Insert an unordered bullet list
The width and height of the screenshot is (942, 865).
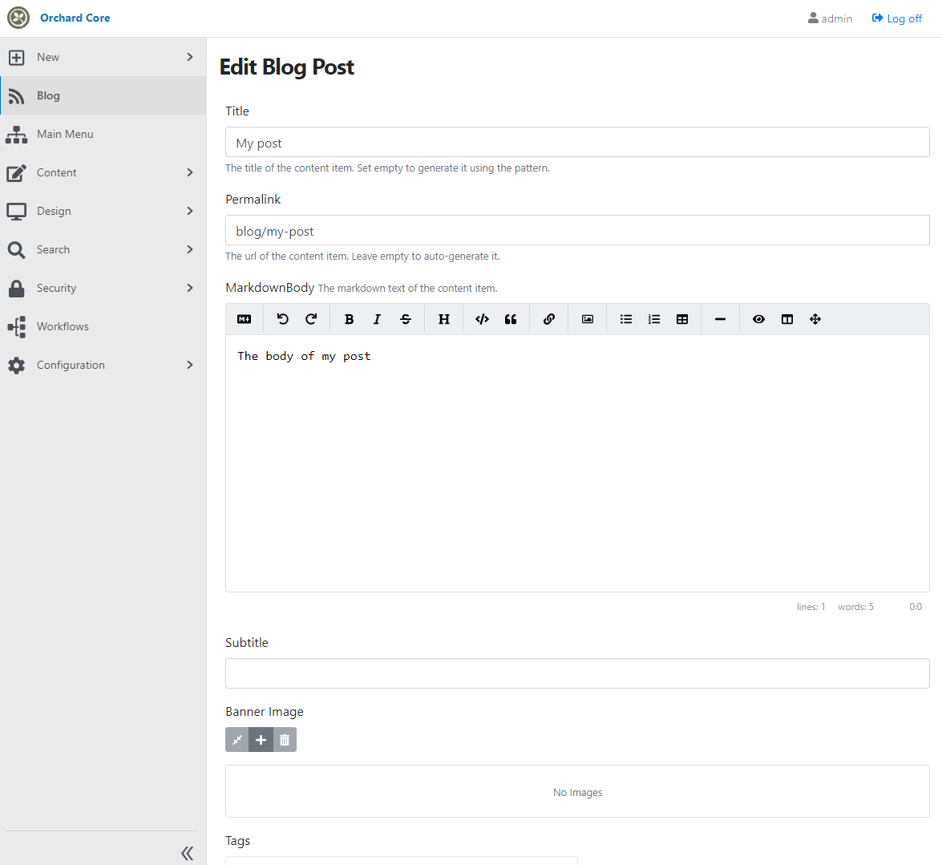coord(626,319)
